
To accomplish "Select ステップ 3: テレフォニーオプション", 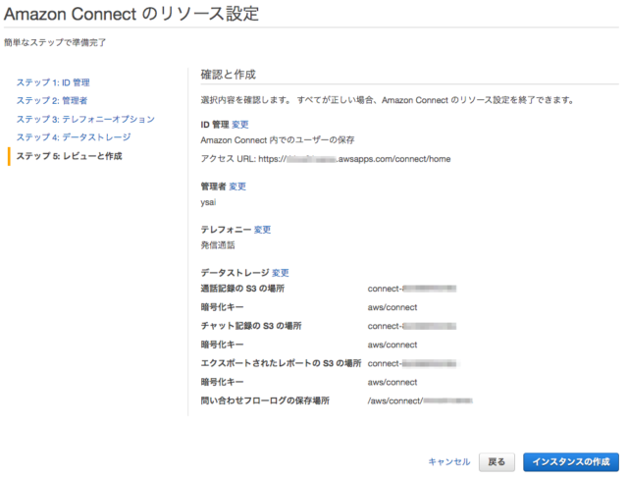I will point(85,119).
